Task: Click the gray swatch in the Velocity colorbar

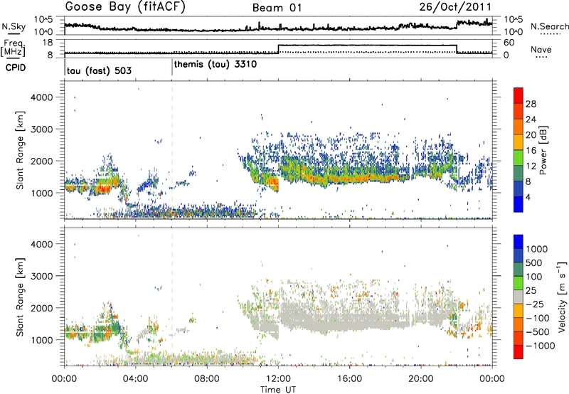Action: tap(519, 297)
